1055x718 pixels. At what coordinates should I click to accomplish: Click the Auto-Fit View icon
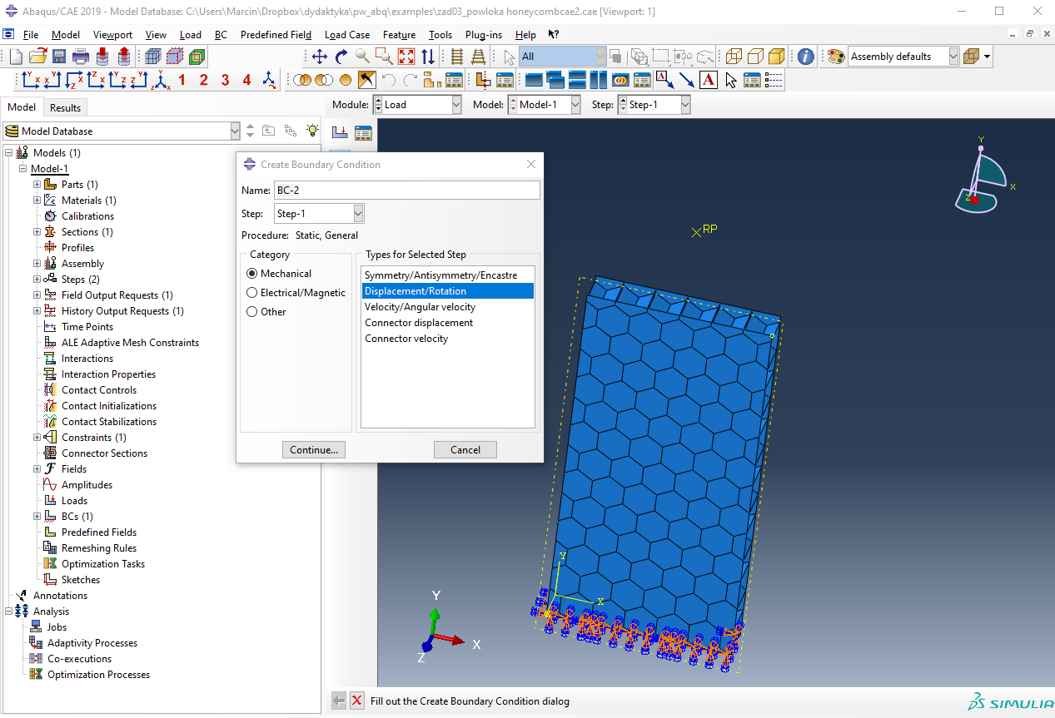(x=406, y=57)
